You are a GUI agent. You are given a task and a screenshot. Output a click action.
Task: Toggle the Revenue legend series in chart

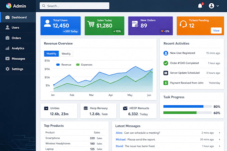click(x=64, y=65)
